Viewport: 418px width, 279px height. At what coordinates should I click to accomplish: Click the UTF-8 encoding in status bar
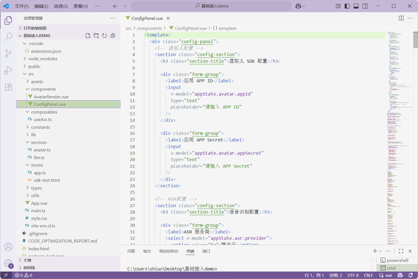[353, 275]
